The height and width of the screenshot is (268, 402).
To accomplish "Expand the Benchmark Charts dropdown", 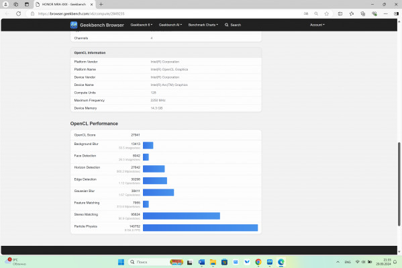I will (x=203, y=25).
